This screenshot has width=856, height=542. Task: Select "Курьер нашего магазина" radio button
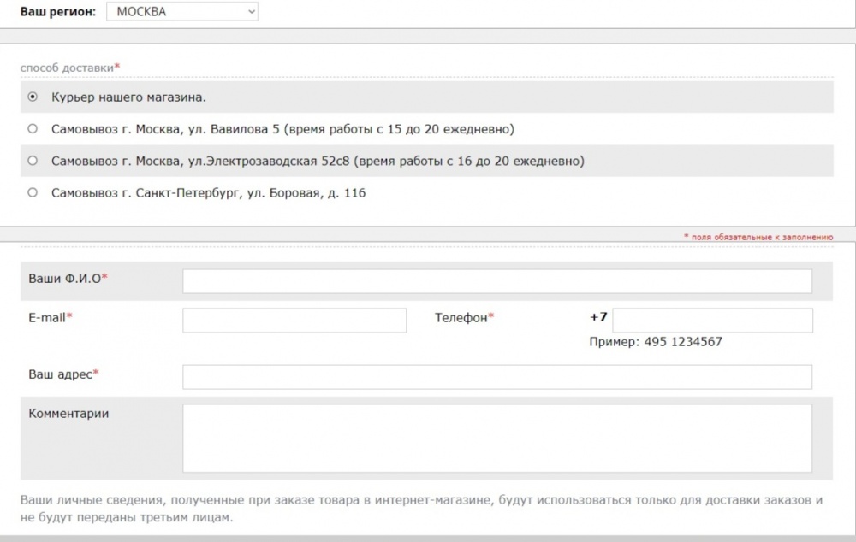click(33, 97)
